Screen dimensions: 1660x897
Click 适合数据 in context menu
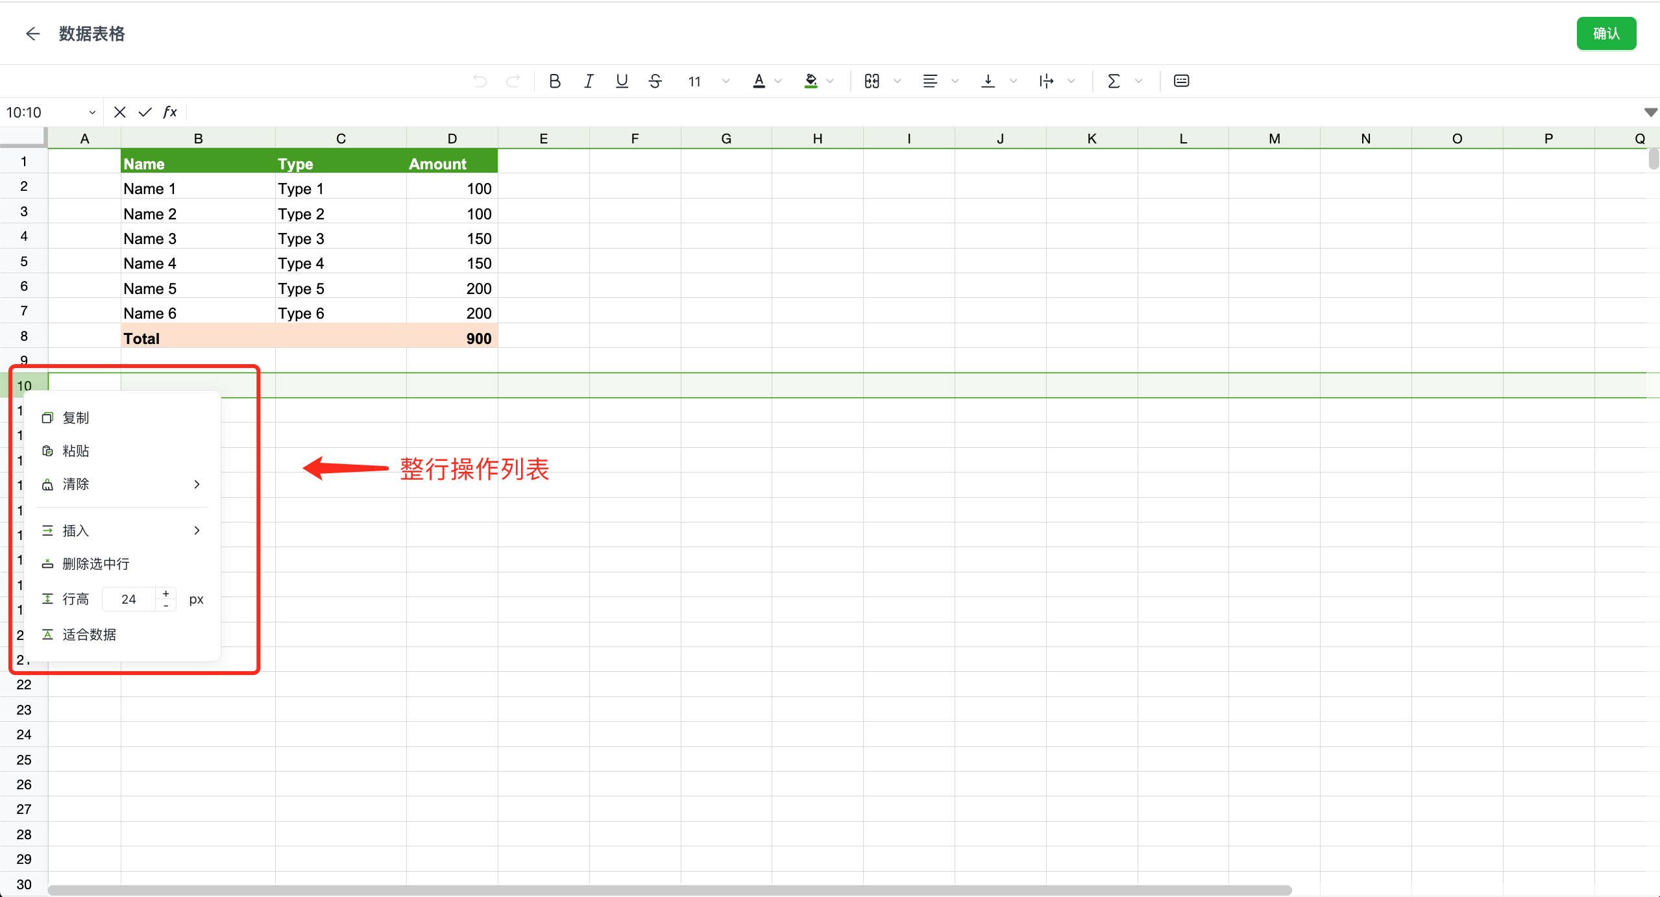click(89, 635)
